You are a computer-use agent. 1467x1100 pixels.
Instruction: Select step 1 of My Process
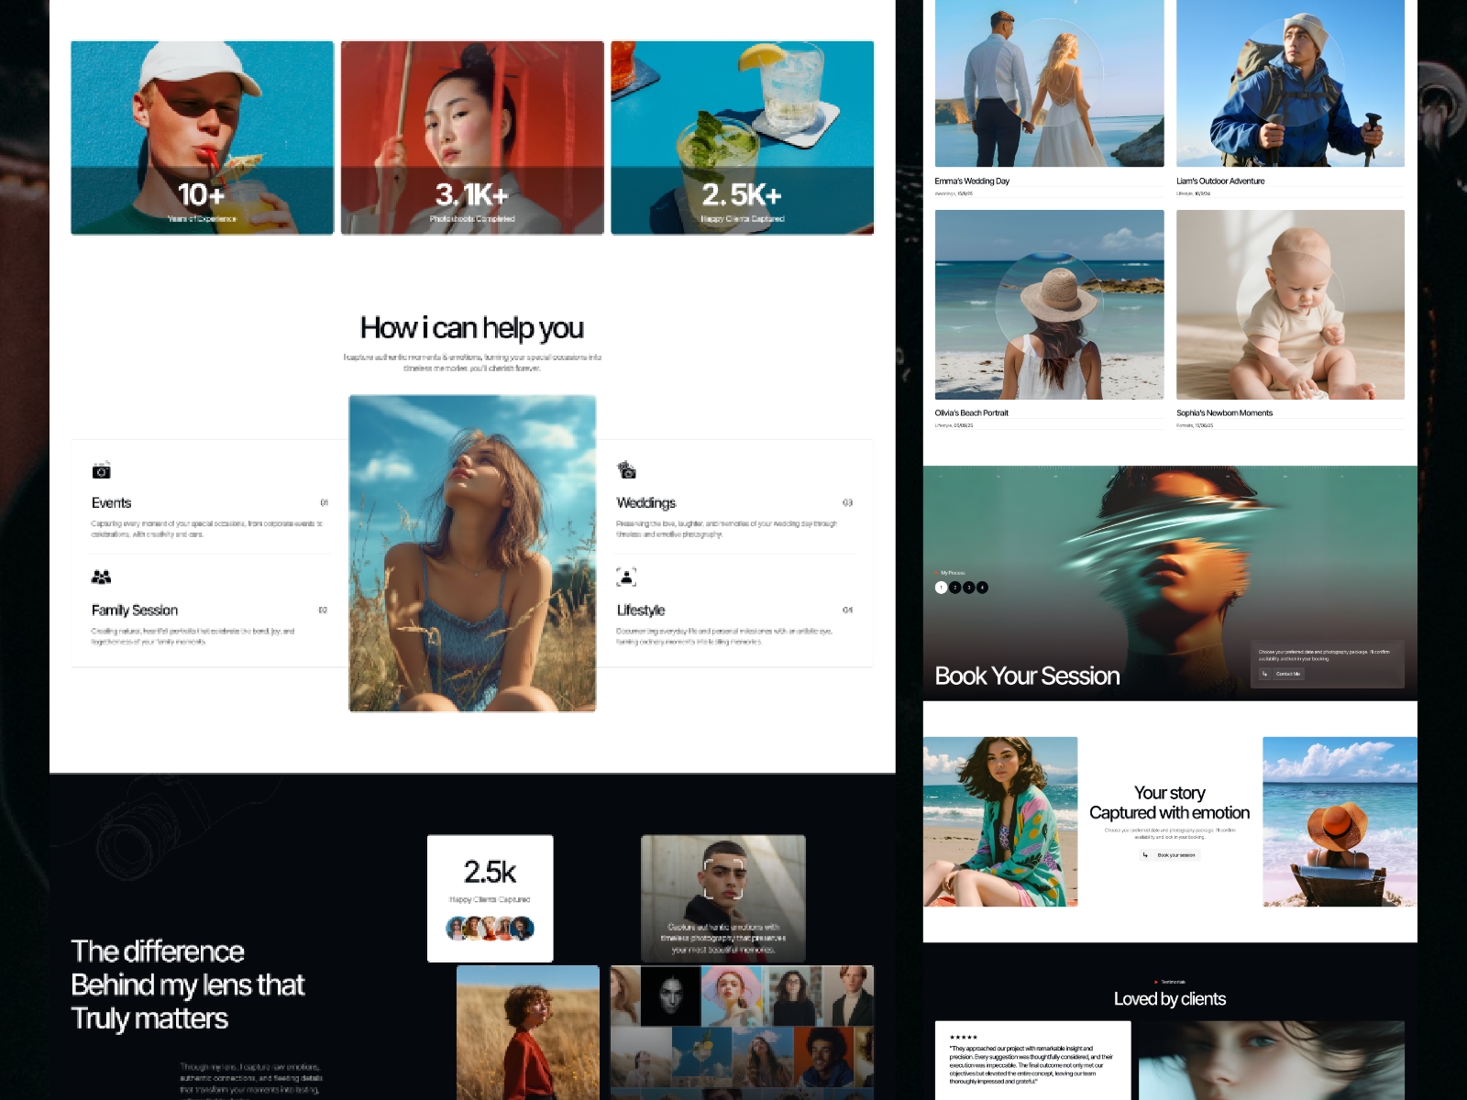point(941,588)
